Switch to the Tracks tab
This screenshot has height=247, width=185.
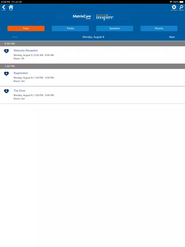(70, 28)
